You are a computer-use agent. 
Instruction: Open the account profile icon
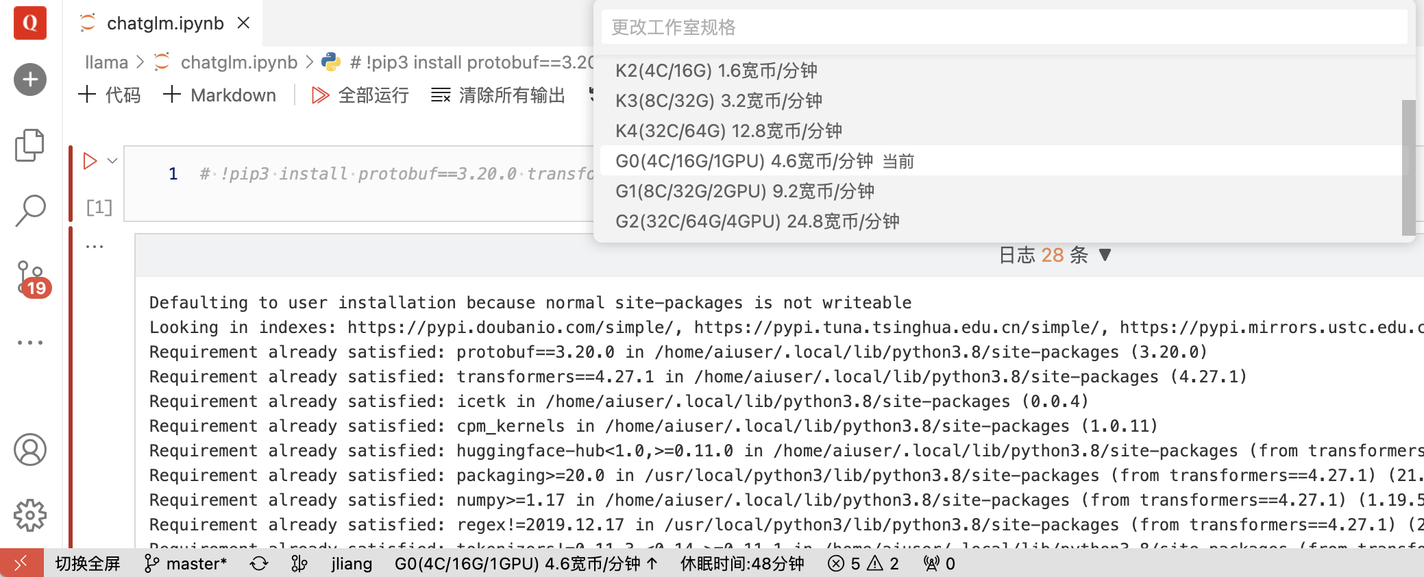(30, 450)
